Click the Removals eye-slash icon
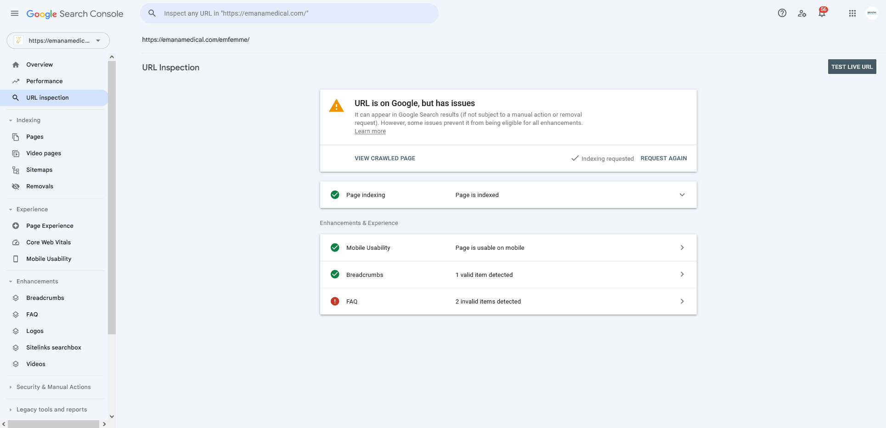Viewport: 886px width, 428px height. [16, 186]
